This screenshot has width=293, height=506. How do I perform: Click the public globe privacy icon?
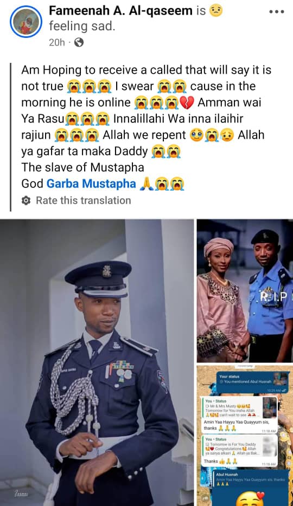[x=79, y=42]
